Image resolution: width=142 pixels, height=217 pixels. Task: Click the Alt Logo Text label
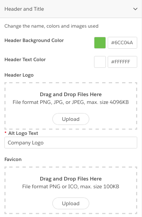(23, 133)
